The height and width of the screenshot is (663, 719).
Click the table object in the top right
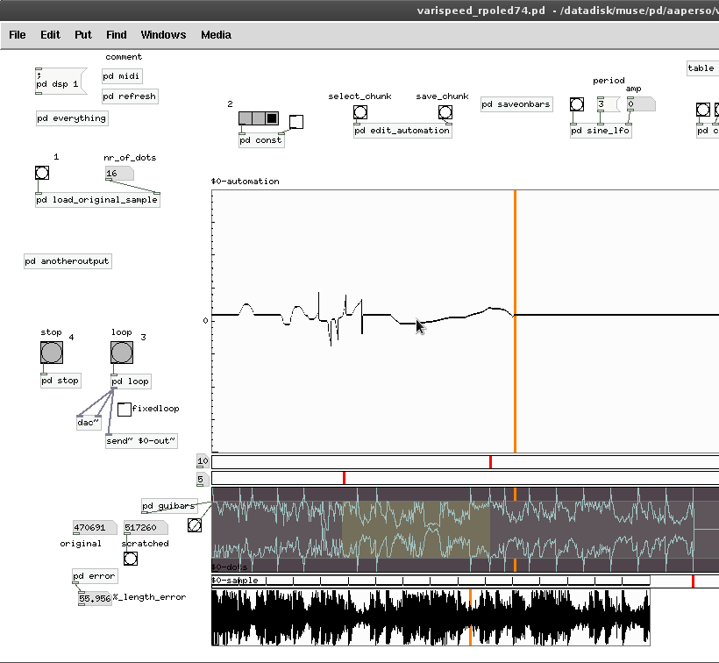tap(702, 68)
